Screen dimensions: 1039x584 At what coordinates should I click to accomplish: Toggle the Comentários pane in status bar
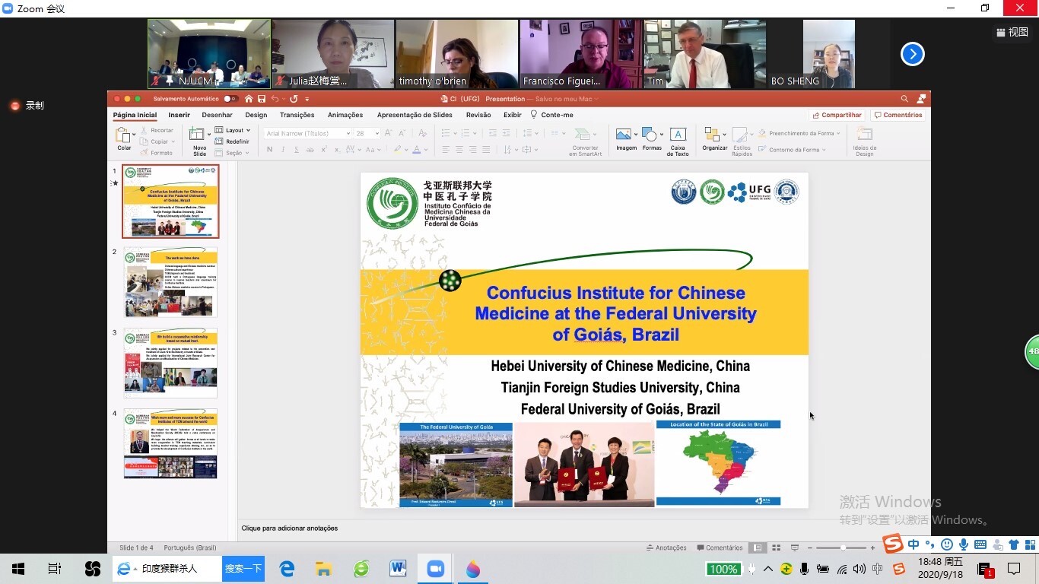[x=720, y=547]
